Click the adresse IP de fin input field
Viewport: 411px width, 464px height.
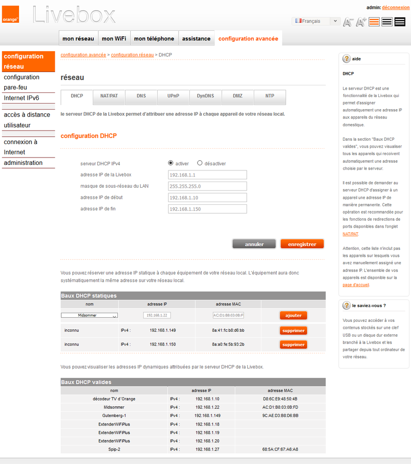coord(206,209)
